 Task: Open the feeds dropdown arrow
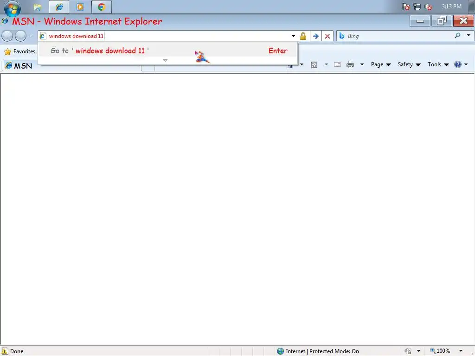click(326, 64)
